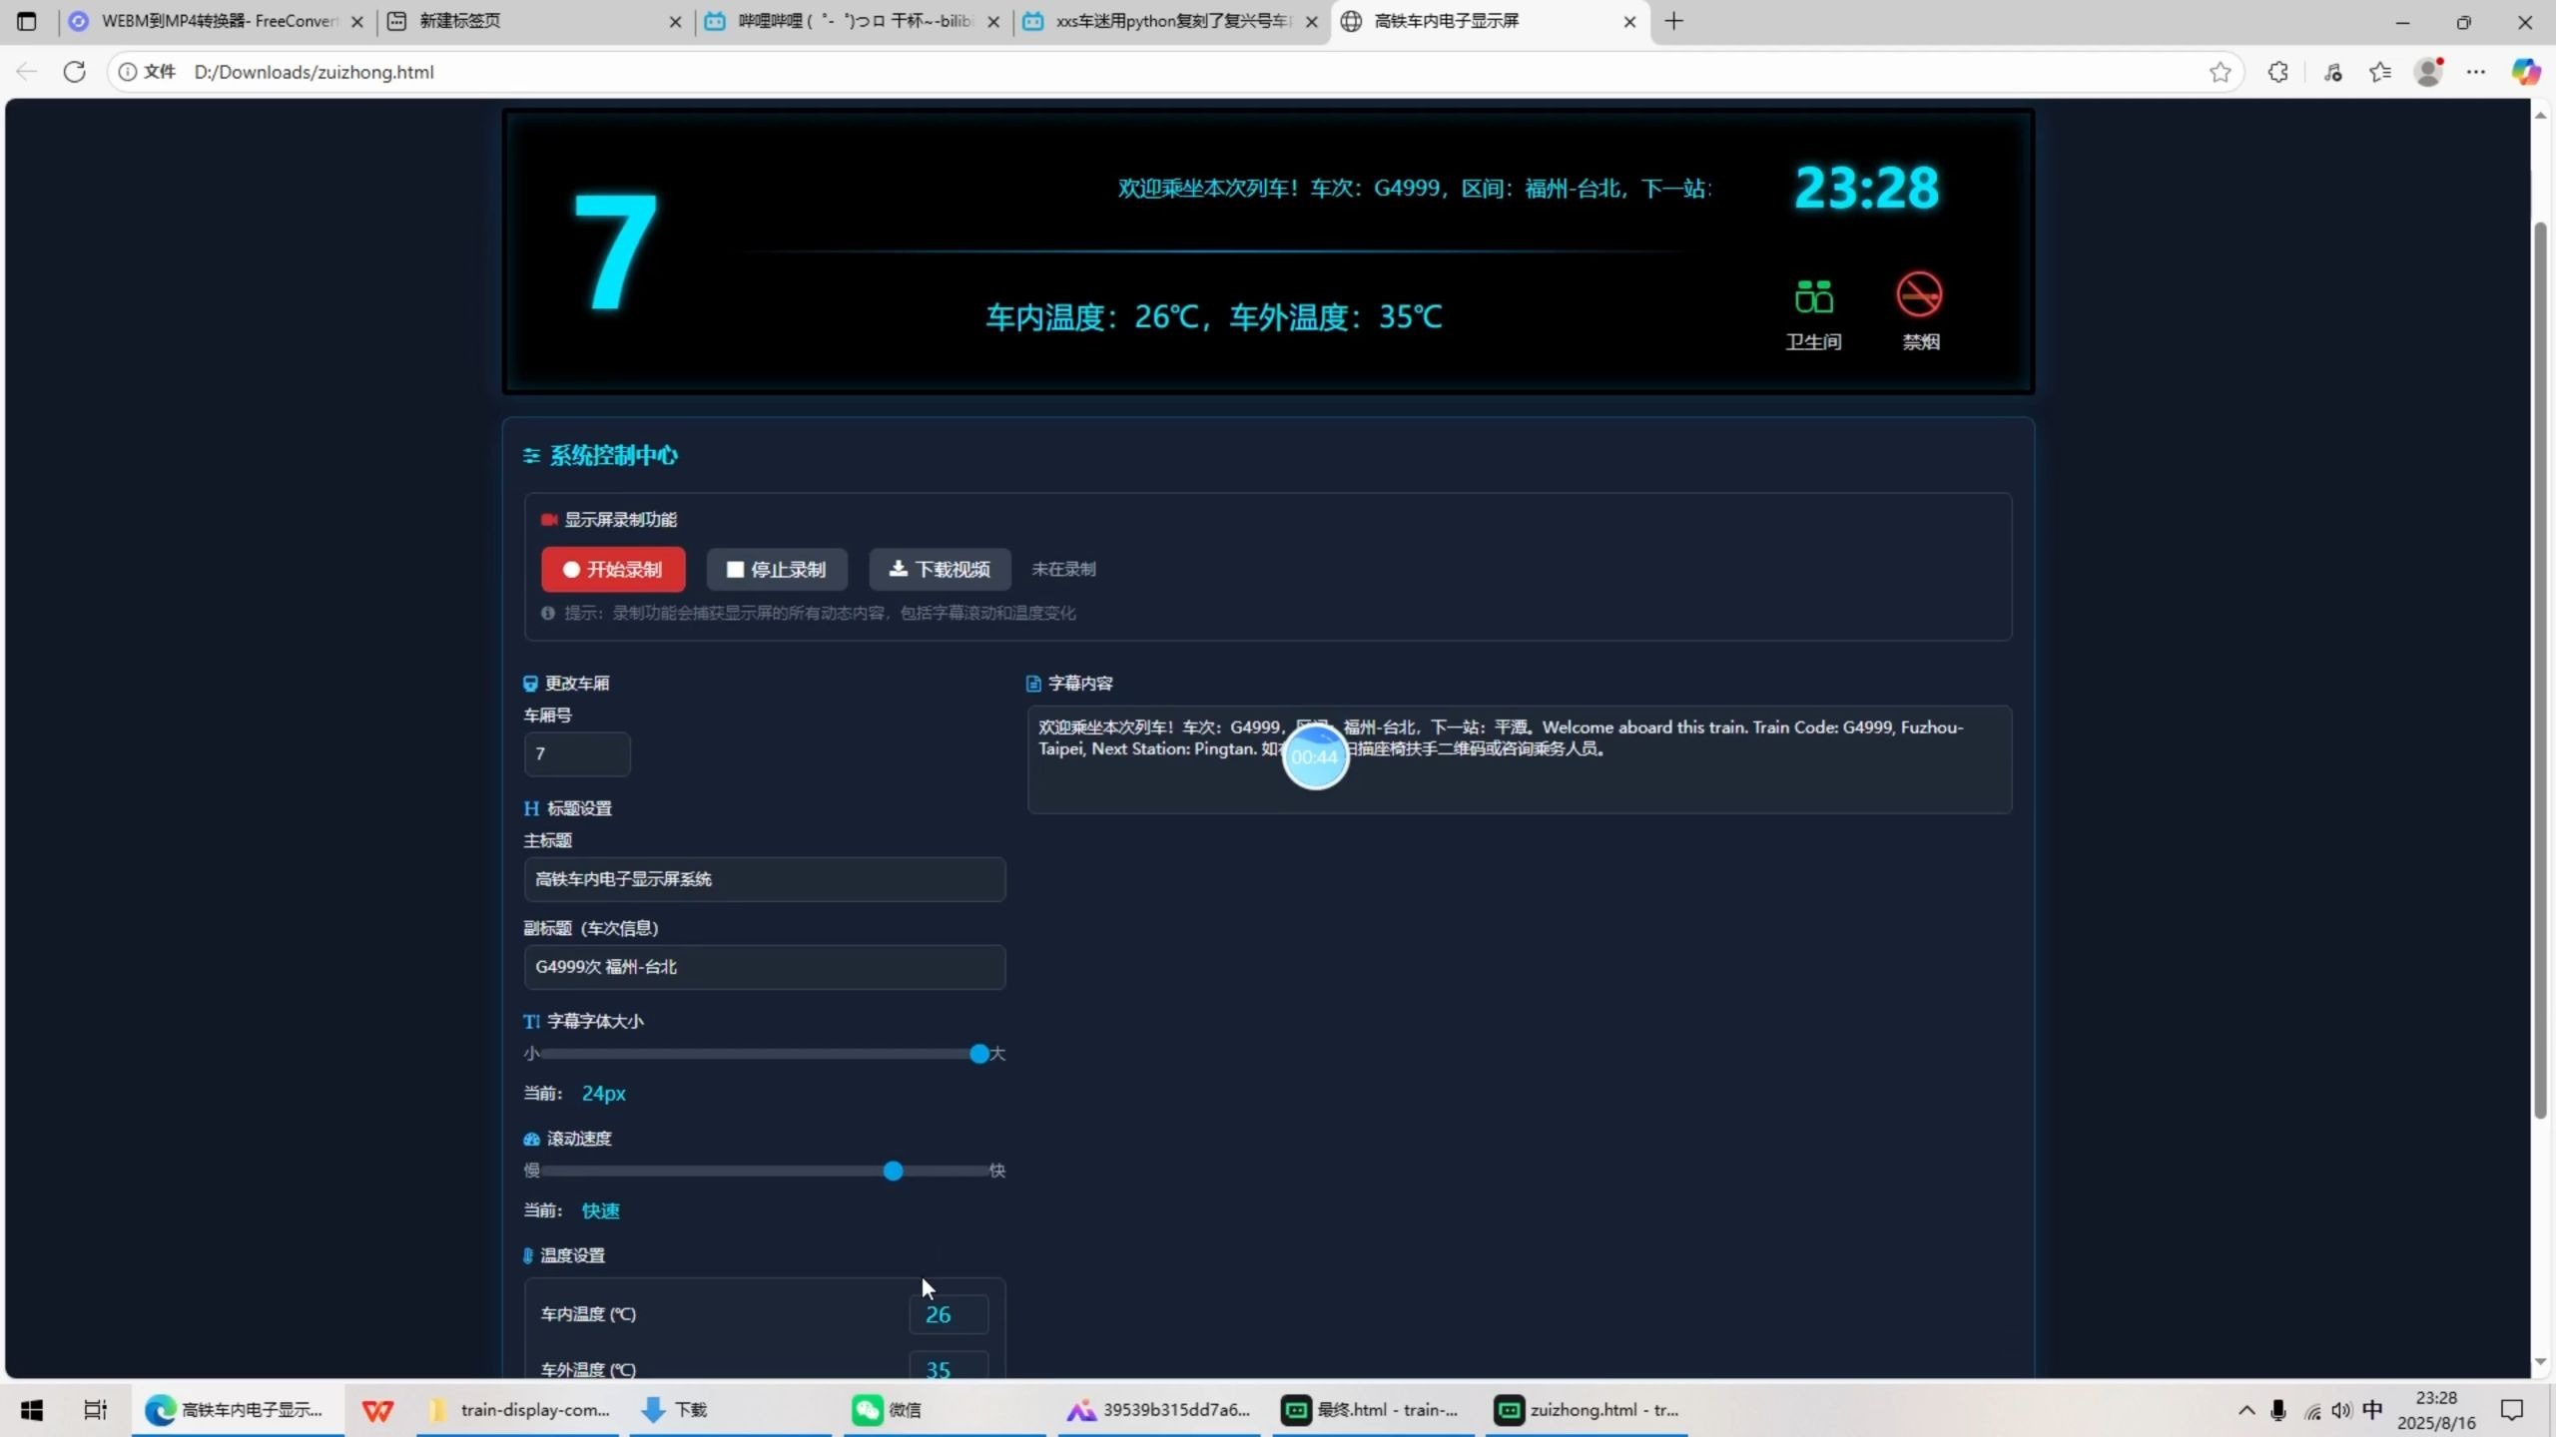The width and height of the screenshot is (2556, 1437).
Task: Toggle the 中 input method indicator
Action: (2372, 1409)
